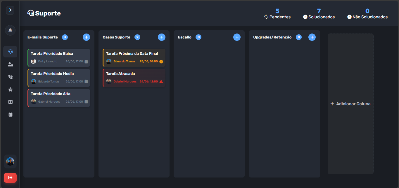This screenshot has width=399, height=188.
Task: Click the orange clock icon on Próxima da Data Final
Action: (161, 62)
